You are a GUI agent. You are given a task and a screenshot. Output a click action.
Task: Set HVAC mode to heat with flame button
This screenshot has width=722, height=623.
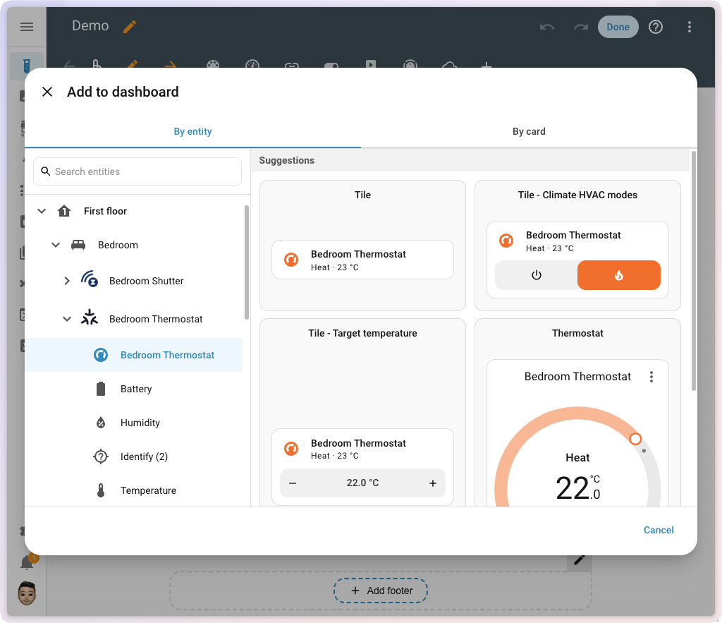pyautogui.click(x=619, y=275)
